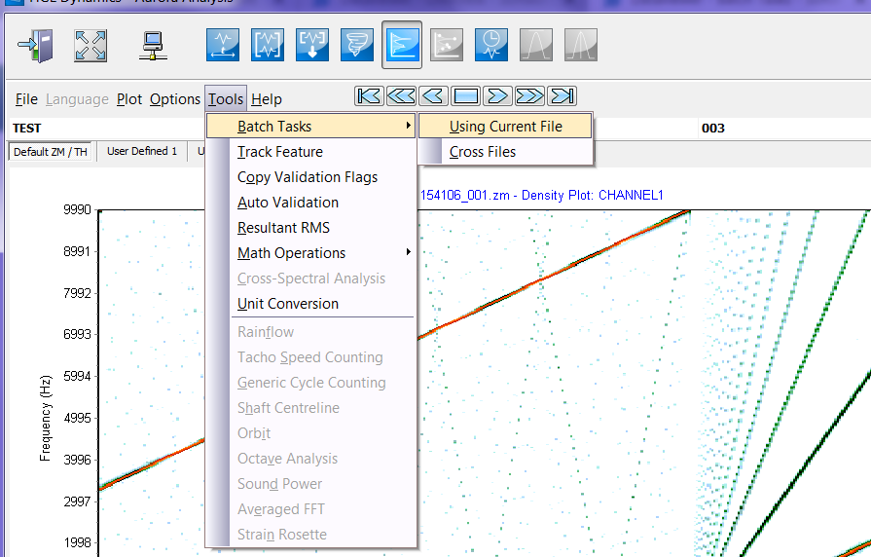The image size is (871, 557).
Task: Click Sound Power menu entry
Action: (311, 484)
